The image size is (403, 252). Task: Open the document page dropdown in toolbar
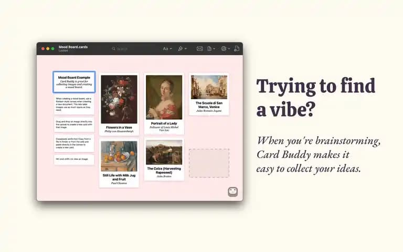pos(211,49)
